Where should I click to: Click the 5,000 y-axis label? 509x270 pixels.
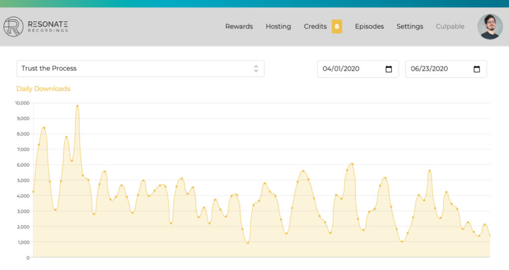click(x=23, y=180)
